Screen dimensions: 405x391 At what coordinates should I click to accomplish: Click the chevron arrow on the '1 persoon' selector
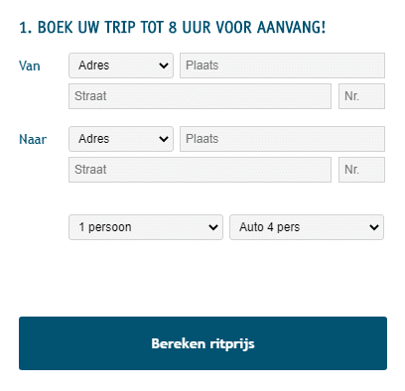tap(213, 227)
